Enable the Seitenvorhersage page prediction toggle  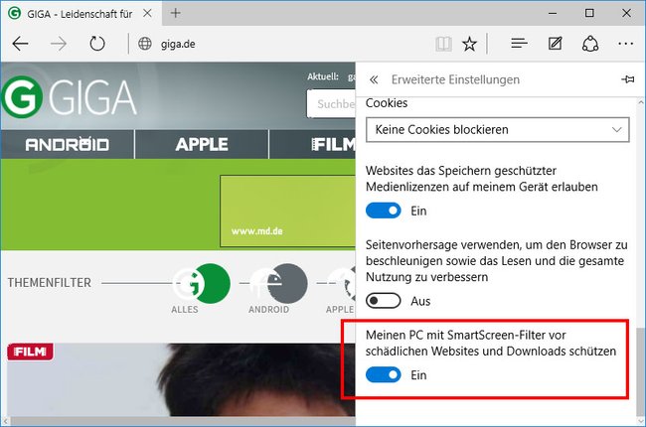coord(384,301)
